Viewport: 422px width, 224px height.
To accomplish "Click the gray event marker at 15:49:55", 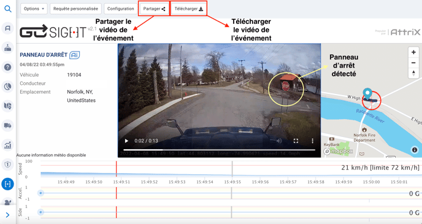I will click(x=232, y=169).
